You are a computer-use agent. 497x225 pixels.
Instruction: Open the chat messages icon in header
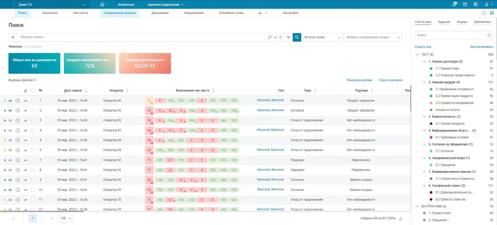pos(476,5)
